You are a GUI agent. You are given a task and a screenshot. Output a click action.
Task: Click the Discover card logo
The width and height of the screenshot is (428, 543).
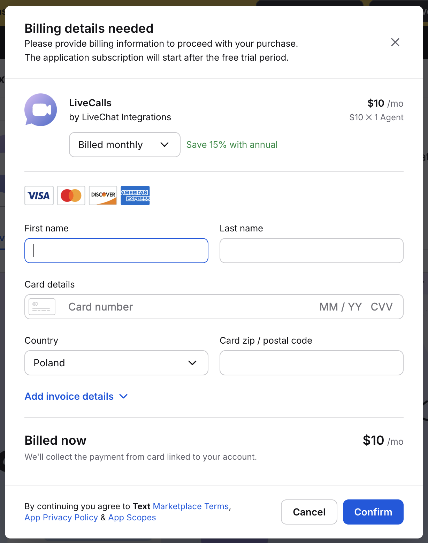tap(103, 196)
